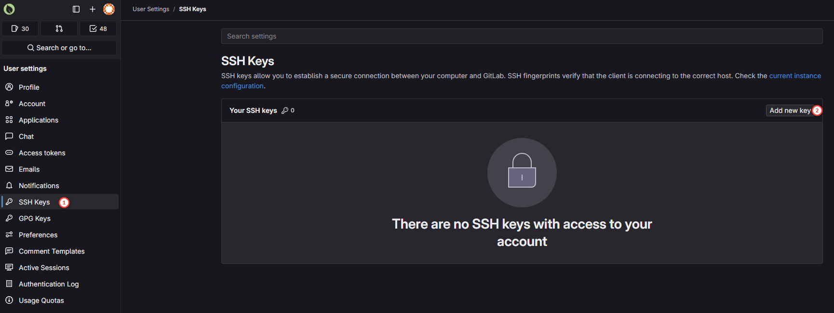Select Access tokens in sidebar
The height and width of the screenshot is (313, 834).
tap(42, 153)
